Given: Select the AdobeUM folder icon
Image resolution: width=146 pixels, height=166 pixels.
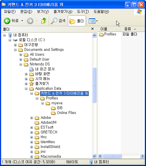Looking at the screenshot, I should click(37, 123).
